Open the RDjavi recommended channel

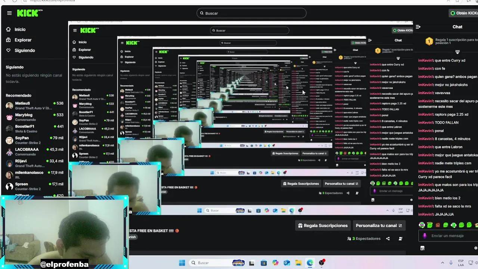coord(34,163)
